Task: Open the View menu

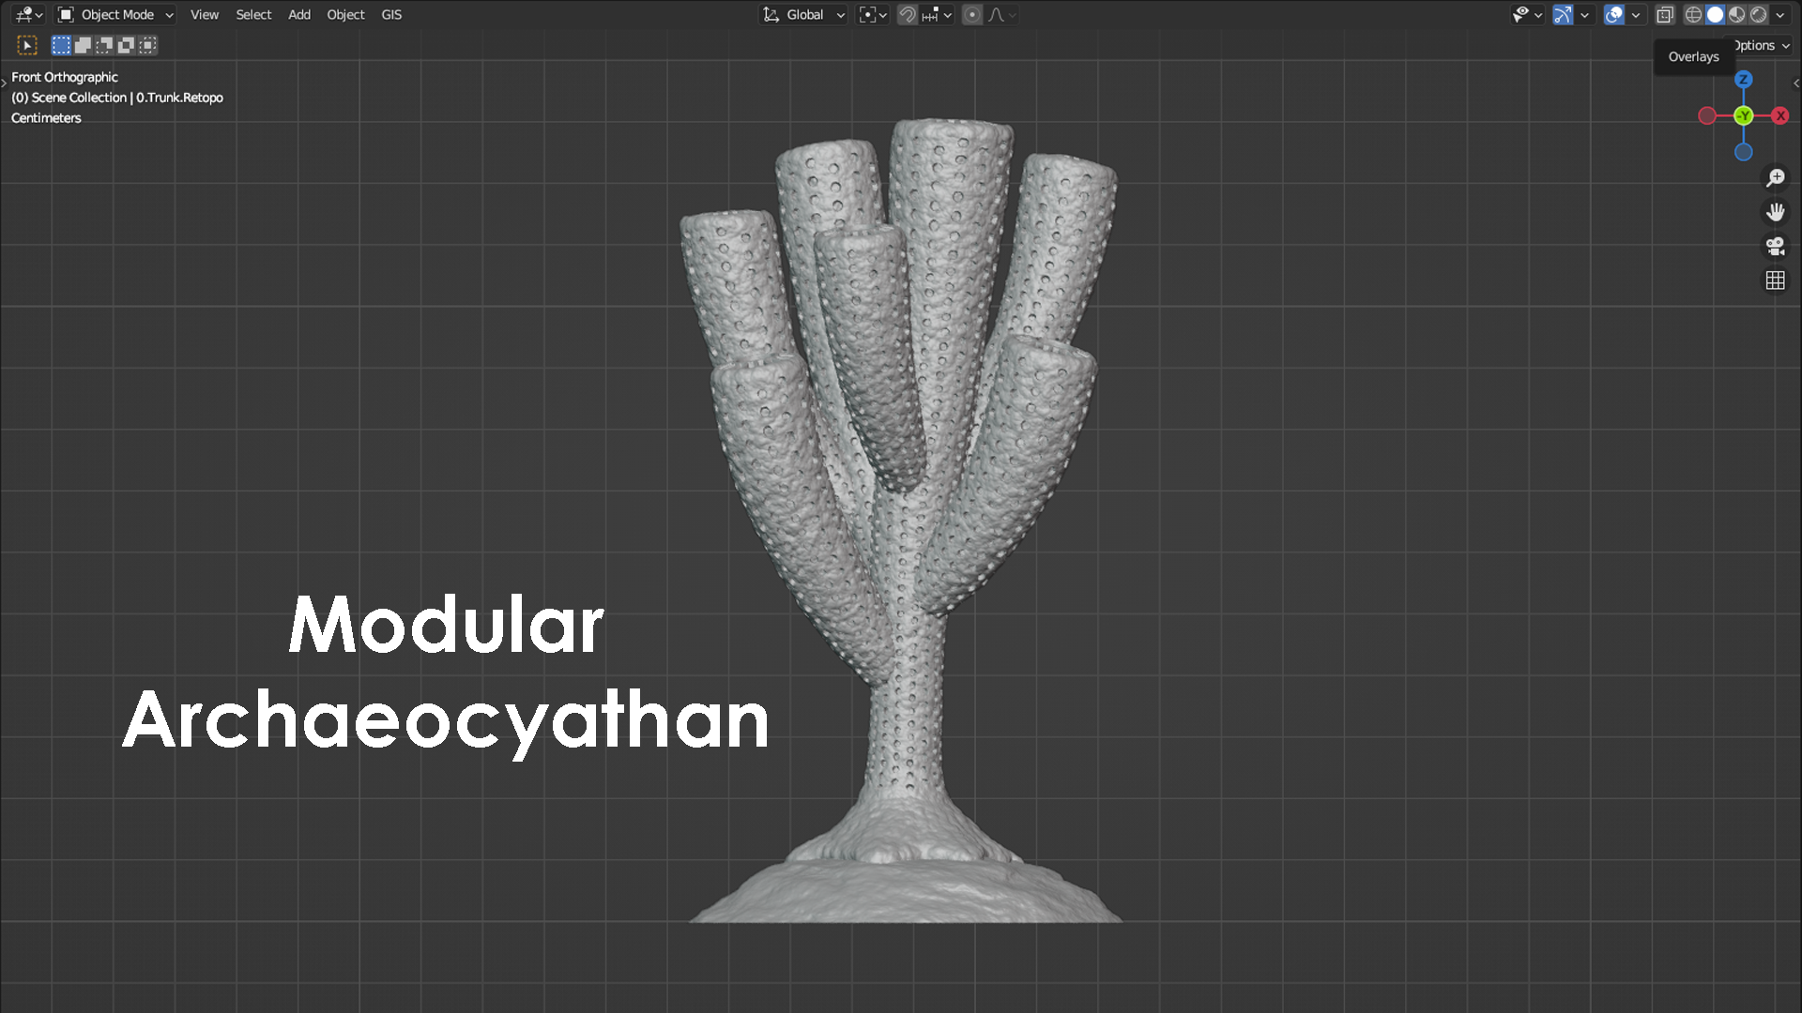Action: coord(204,14)
